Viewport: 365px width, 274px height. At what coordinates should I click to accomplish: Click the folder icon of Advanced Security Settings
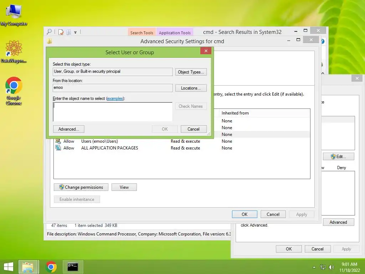pyautogui.click(x=49, y=41)
